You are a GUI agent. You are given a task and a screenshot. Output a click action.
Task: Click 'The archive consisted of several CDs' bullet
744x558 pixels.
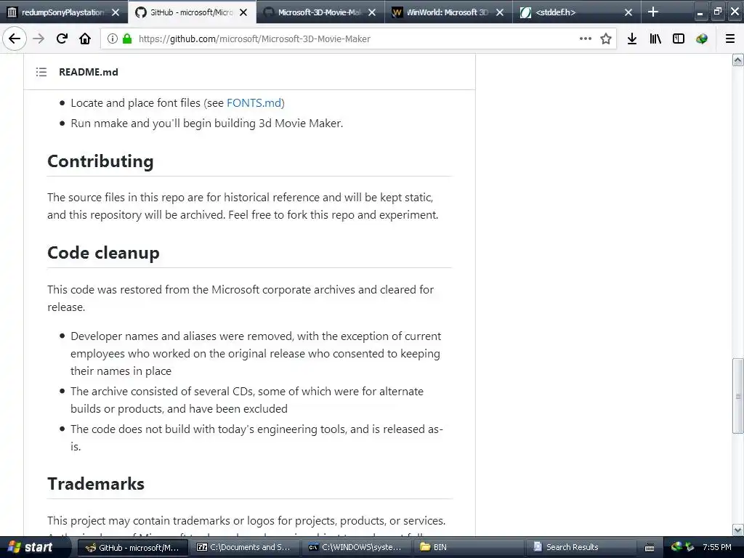coord(247,400)
